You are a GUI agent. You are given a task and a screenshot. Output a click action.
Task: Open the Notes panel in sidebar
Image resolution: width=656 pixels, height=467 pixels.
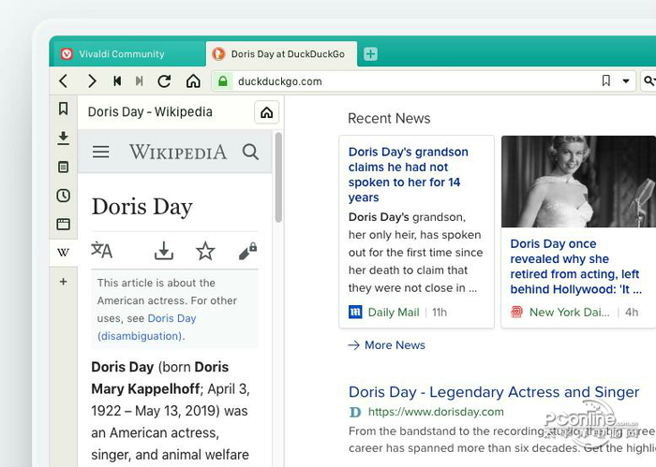point(64,168)
